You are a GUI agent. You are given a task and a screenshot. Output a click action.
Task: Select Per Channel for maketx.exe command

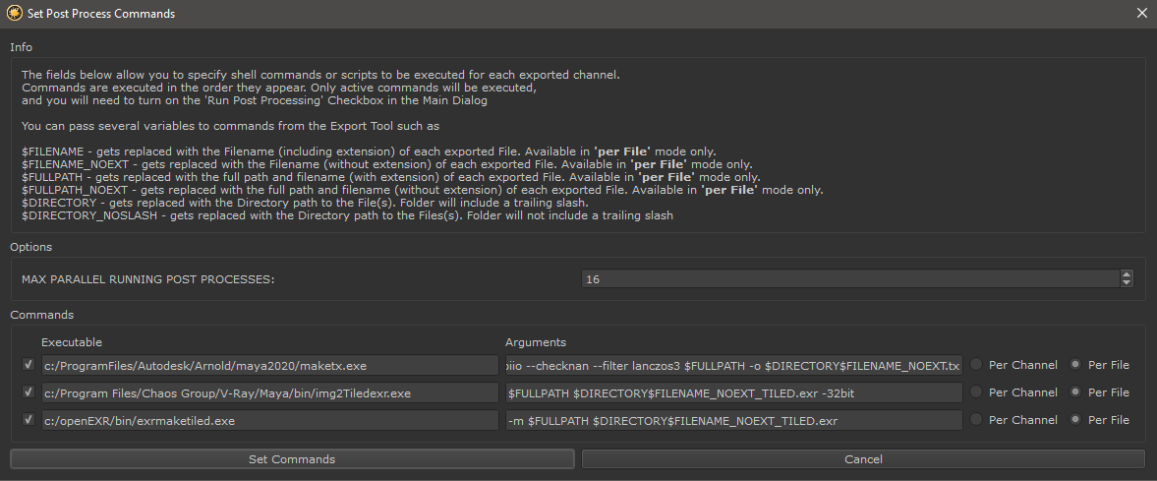977,365
